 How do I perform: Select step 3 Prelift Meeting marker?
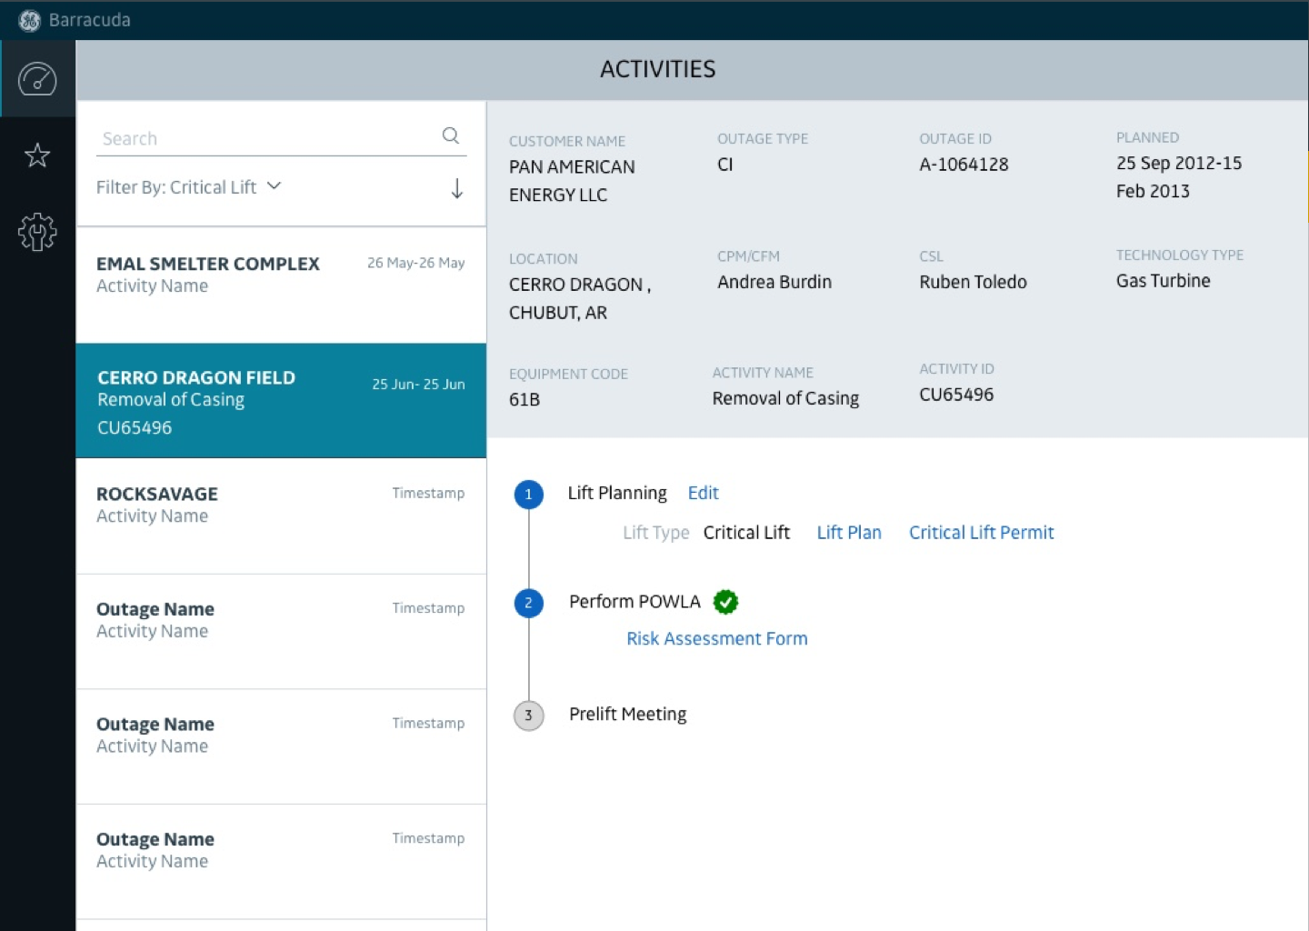point(528,716)
